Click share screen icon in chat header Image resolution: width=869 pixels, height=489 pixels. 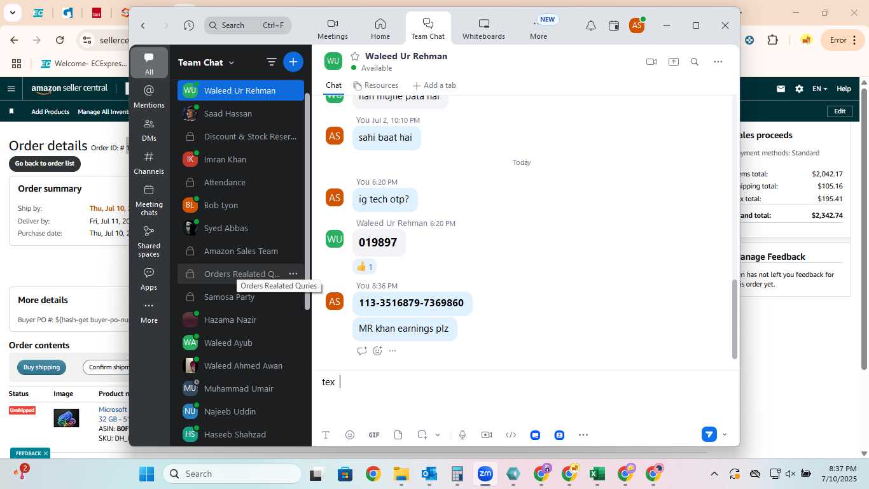[673, 62]
